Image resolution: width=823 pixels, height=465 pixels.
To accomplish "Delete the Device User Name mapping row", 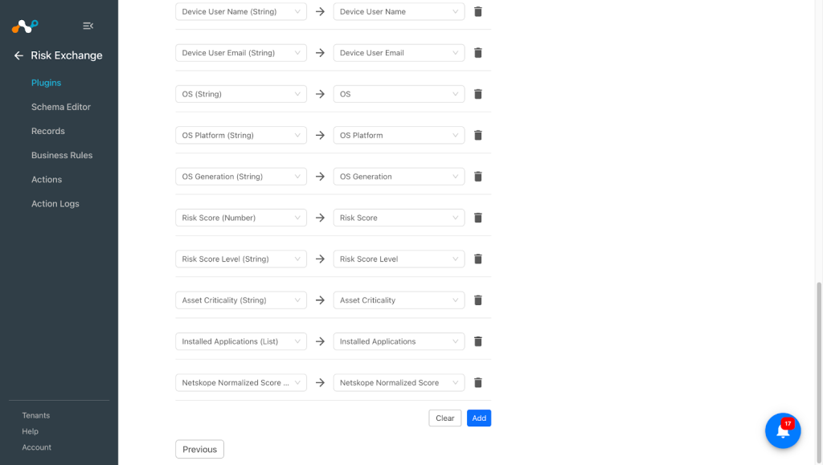I will [477, 11].
